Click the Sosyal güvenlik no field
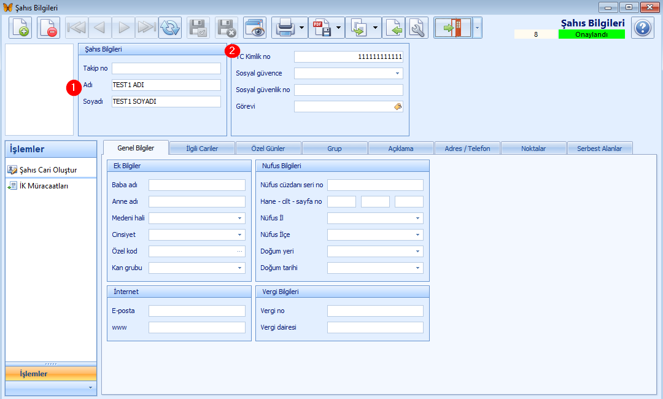 point(349,90)
